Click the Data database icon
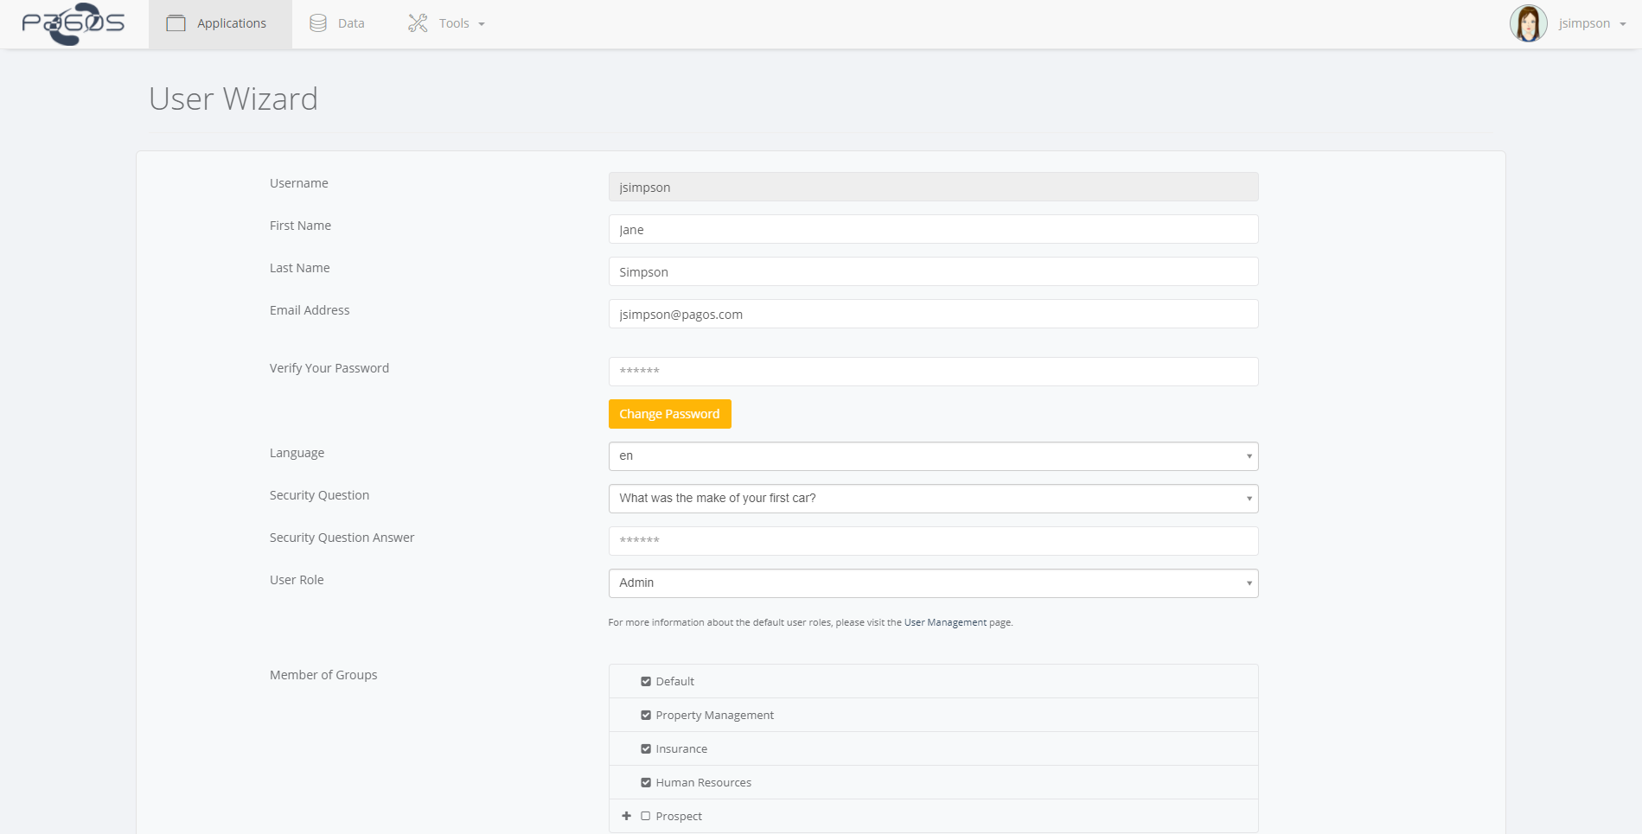The height and width of the screenshot is (834, 1642). point(318,23)
